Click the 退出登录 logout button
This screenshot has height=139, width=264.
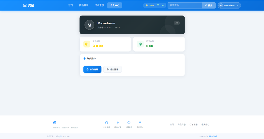(112, 69)
